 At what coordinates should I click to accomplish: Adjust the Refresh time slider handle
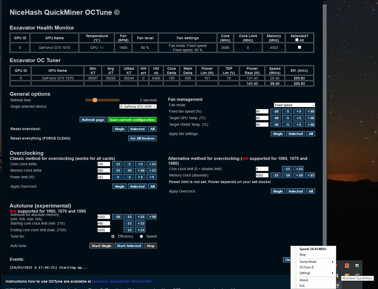pyautogui.click(x=95, y=100)
